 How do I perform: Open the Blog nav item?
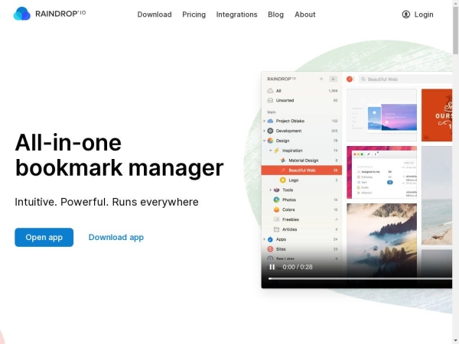coord(275,15)
